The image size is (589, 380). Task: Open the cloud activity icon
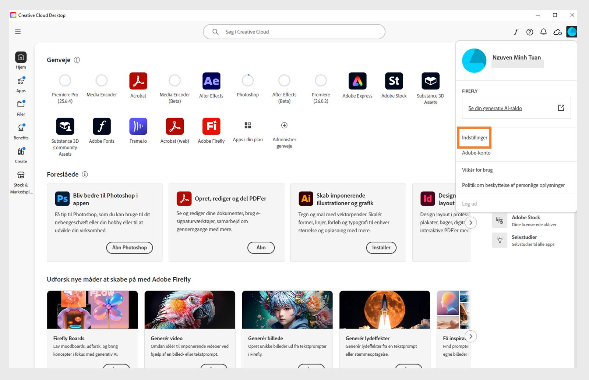[x=557, y=32]
